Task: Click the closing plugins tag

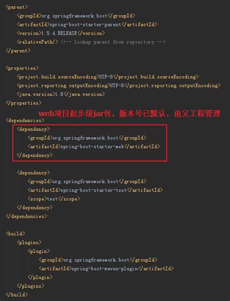Action: click(x=31, y=286)
